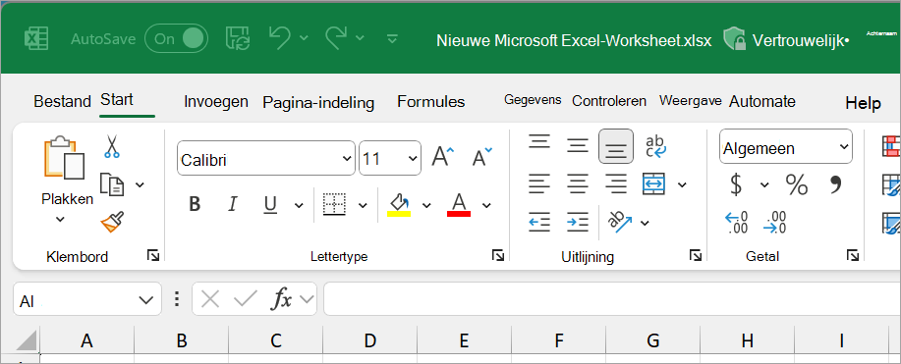Activate the Format Painter brush
901x364 pixels.
[112, 222]
